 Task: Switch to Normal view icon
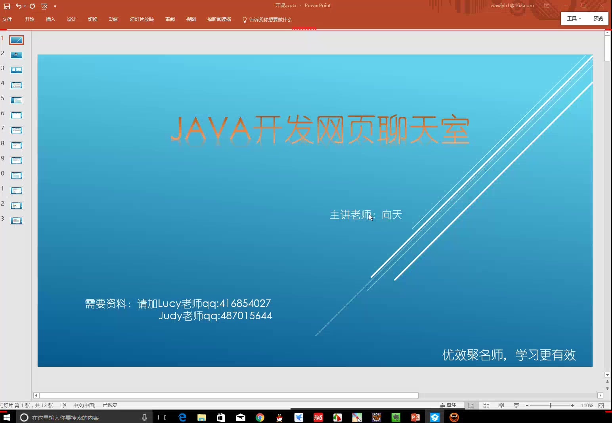pyautogui.click(x=471, y=405)
